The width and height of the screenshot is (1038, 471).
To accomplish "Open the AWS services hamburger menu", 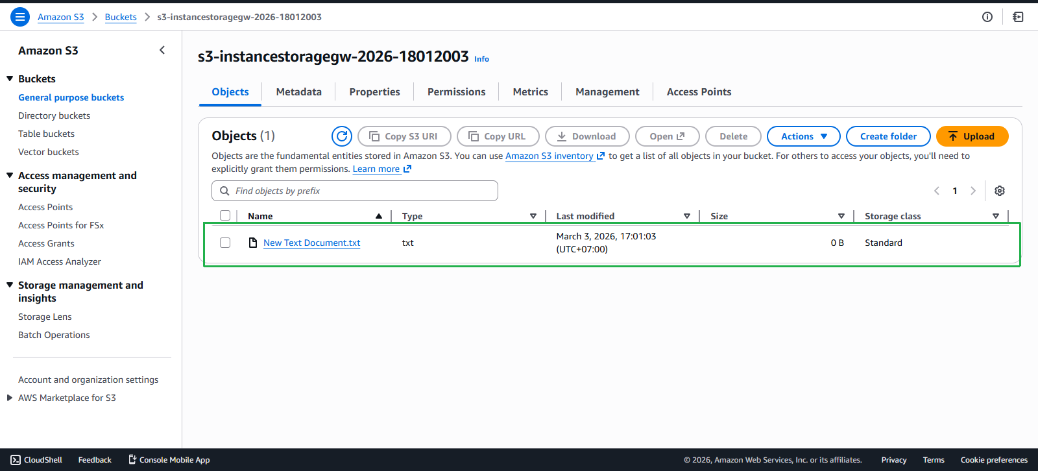I will pos(20,17).
